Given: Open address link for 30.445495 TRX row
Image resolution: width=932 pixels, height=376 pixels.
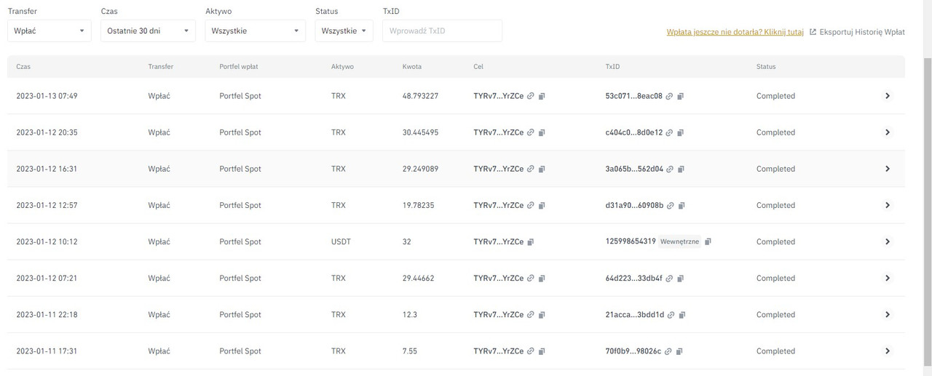Looking at the screenshot, I should point(531,132).
